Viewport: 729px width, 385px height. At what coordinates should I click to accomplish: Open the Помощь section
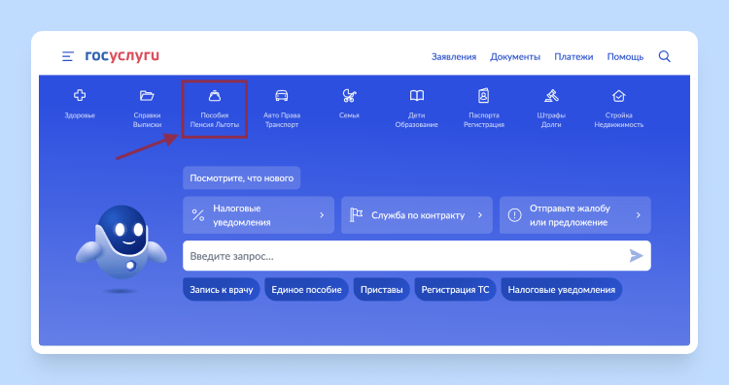click(625, 56)
